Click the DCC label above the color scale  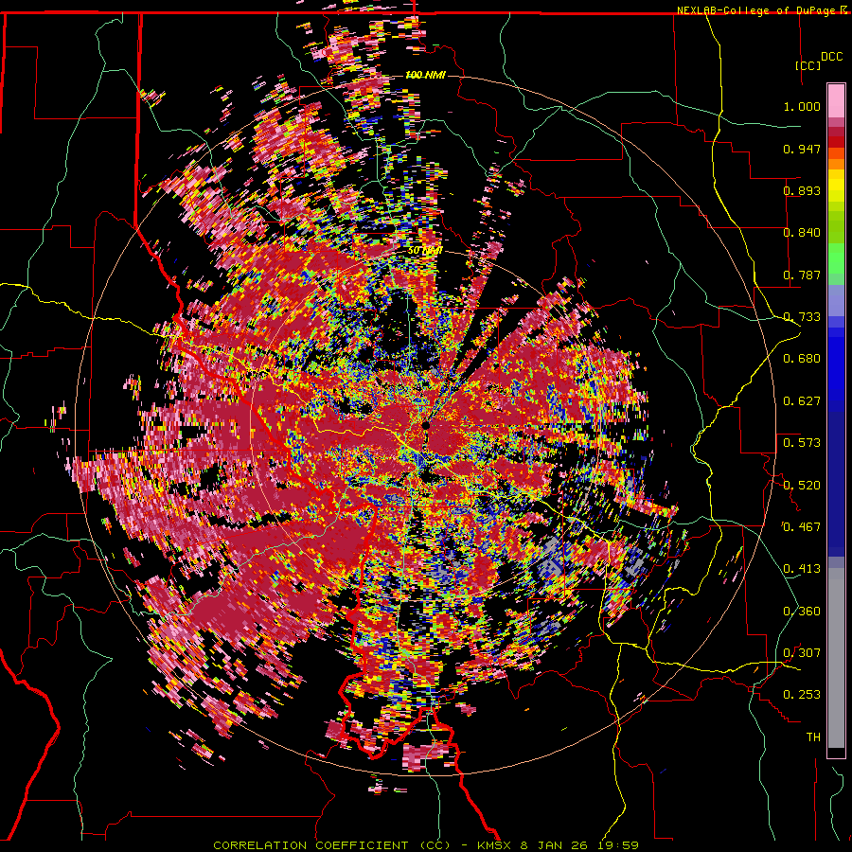click(x=831, y=57)
